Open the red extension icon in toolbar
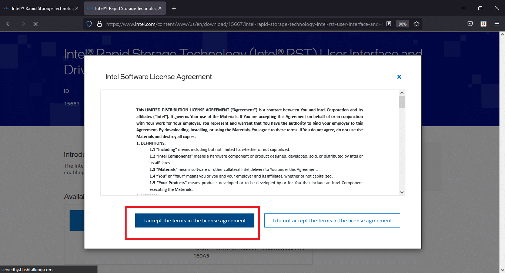 tap(483, 24)
